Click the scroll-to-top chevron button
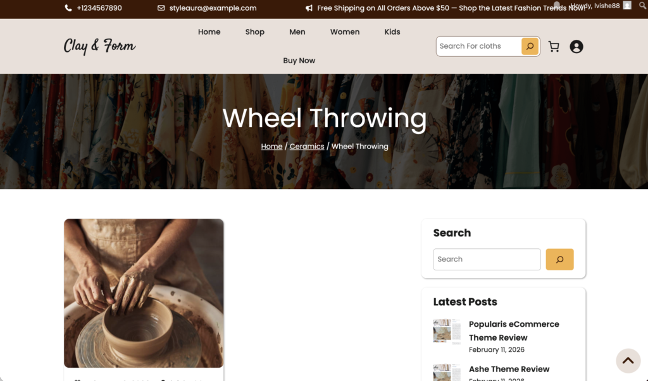 coord(628,361)
